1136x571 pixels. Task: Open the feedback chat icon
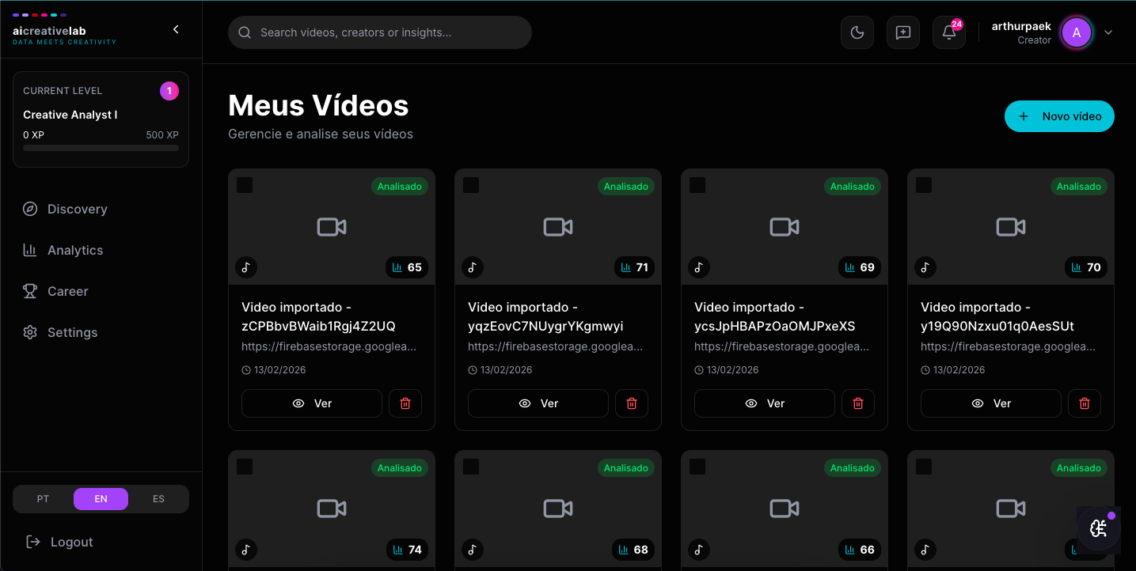pos(903,32)
